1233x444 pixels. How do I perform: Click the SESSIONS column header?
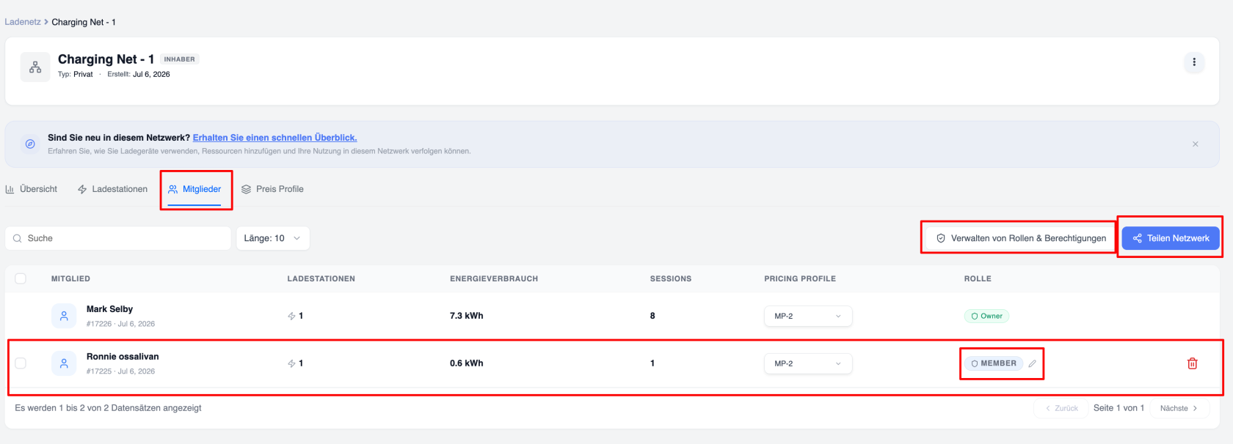pos(671,278)
